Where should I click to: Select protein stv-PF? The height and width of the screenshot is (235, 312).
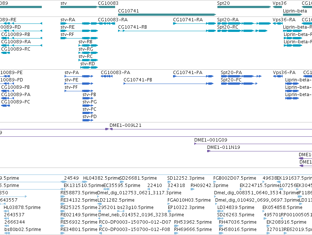coord(79,91)
